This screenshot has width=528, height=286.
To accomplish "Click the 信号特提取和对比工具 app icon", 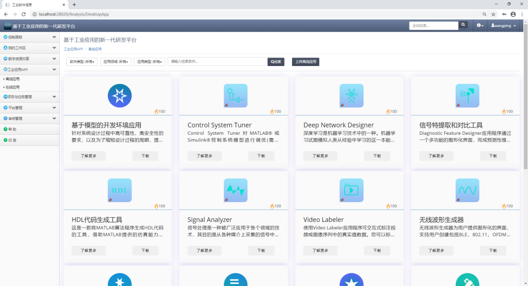I will coord(467,96).
